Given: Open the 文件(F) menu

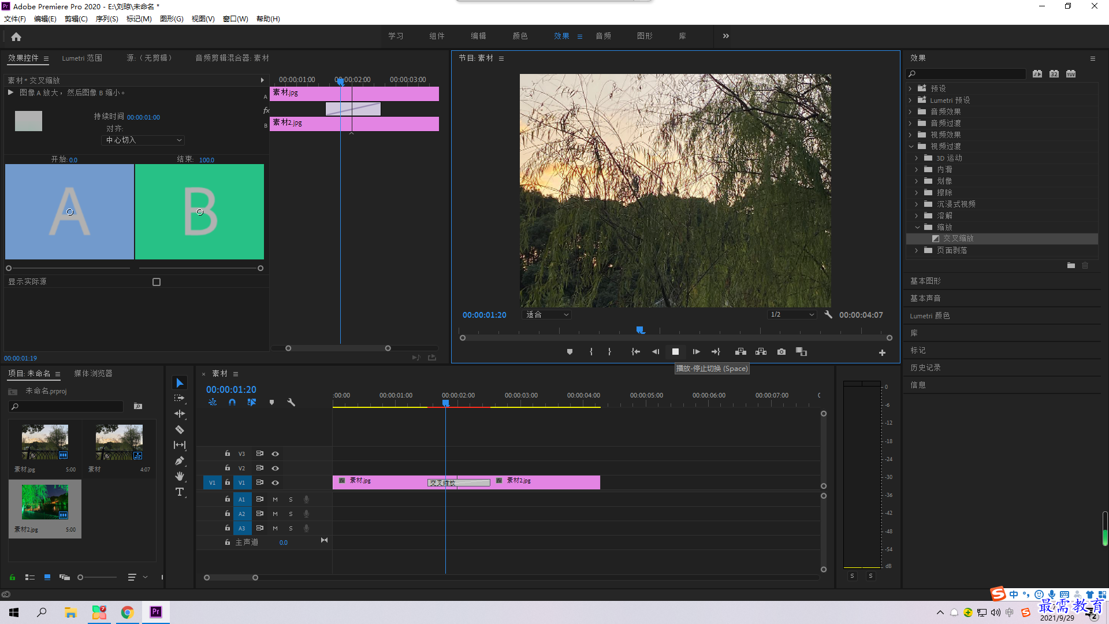Looking at the screenshot, I should [x=15, y=19].
